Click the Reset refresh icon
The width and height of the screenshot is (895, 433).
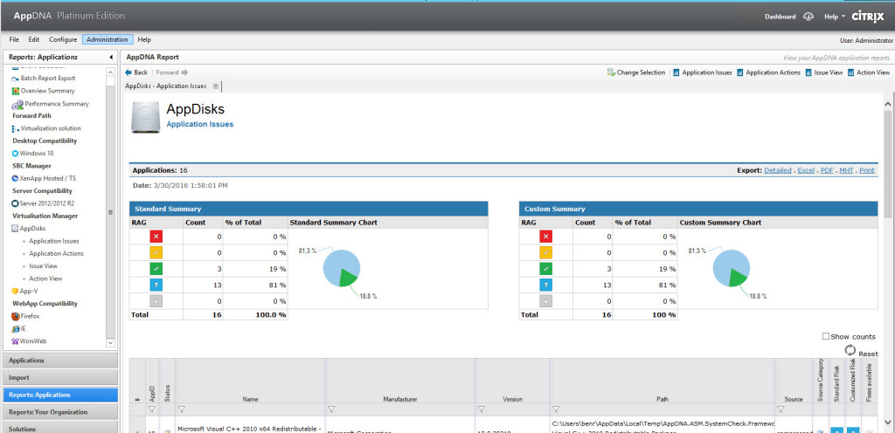(x=849, y=348)
